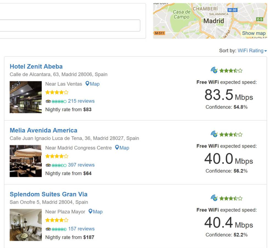Click green WiFi star rating for Melia Avenida America

pos(231,134)
